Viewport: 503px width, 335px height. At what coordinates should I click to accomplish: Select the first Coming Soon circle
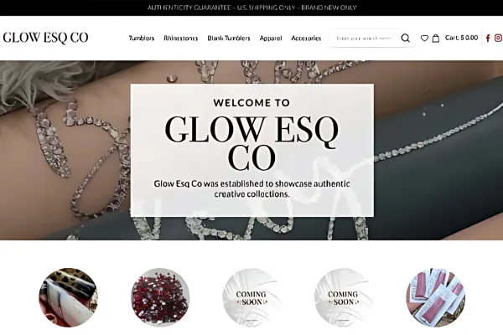[x=251, y=297]
